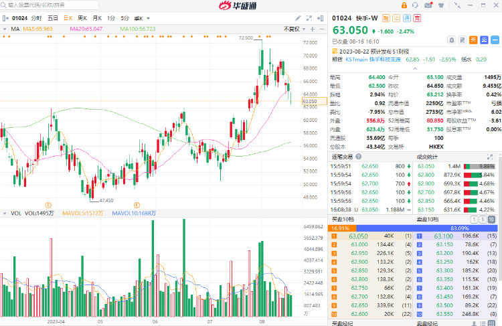The height and width of the screenshot is (326, 502).
Task: Click the MAVOL10:1688万 label
Action: 134,214
